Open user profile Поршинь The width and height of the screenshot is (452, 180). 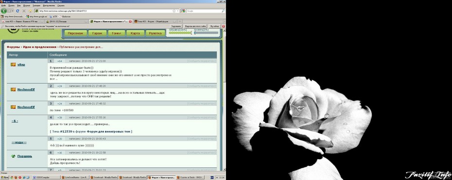[25, 156]
